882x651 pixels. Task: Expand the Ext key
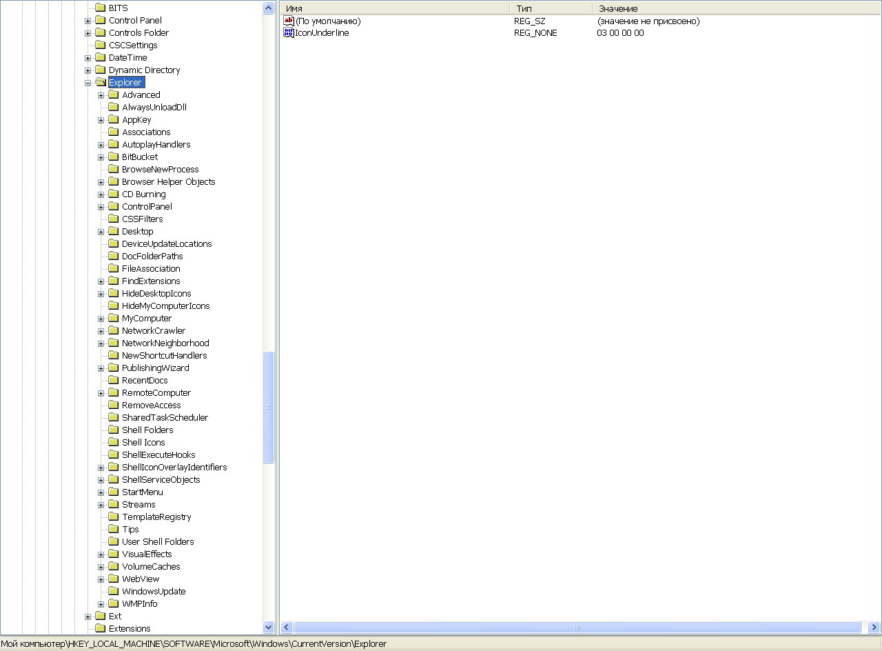[x=88, y=617]
